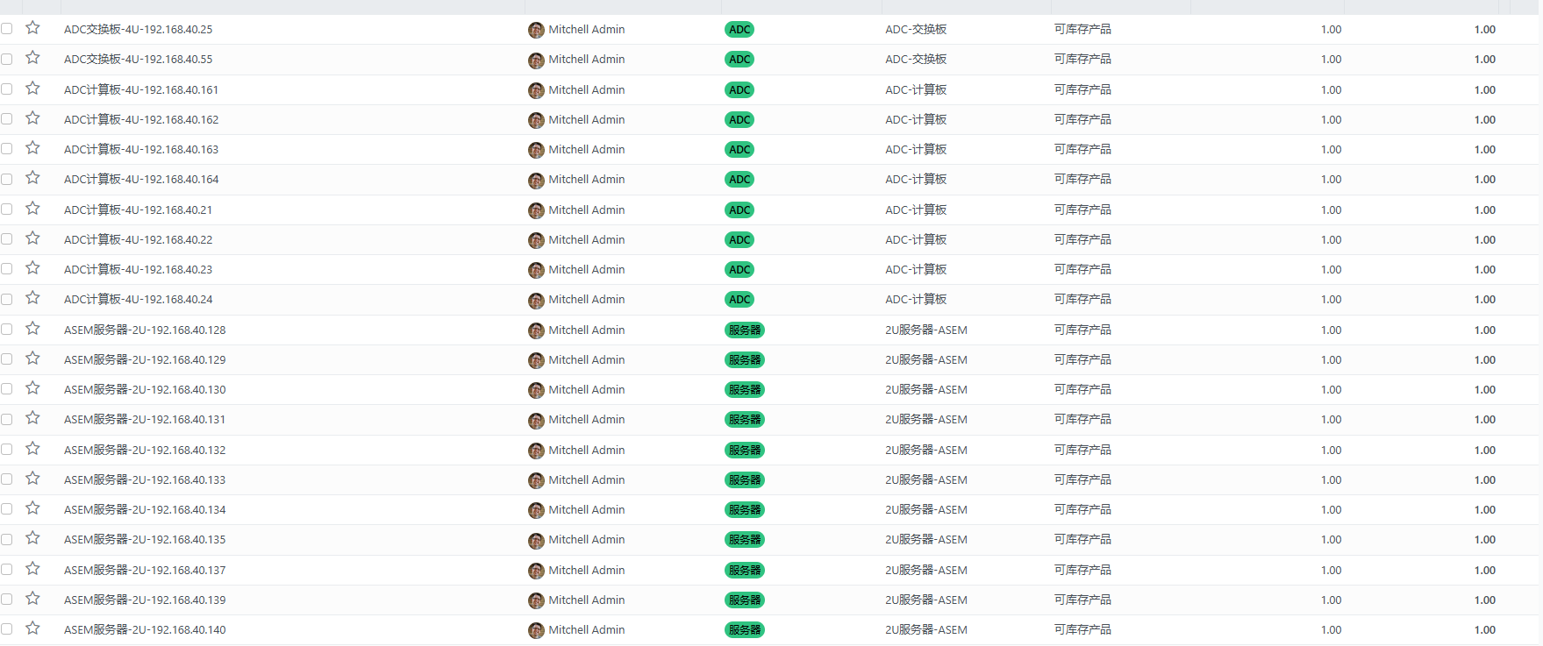Check the ASEM服务器-2U-192.168.40.130 row checkbox
1543x646 pixels.
coord(7,389)
